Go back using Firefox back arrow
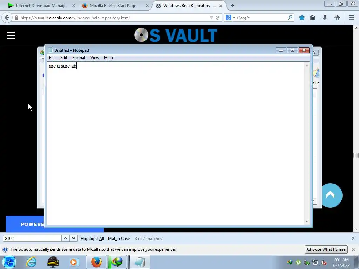The height and width of the screenshot is (269, 359). click(x=7, y=18)
